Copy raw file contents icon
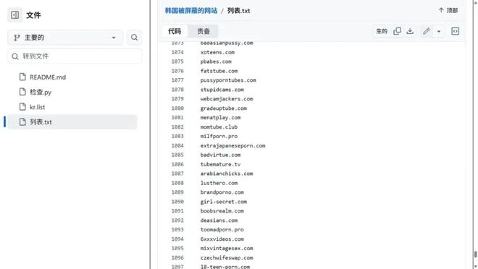Image resolution: width=478 pixels, height=269 pixels. [397, 31]
